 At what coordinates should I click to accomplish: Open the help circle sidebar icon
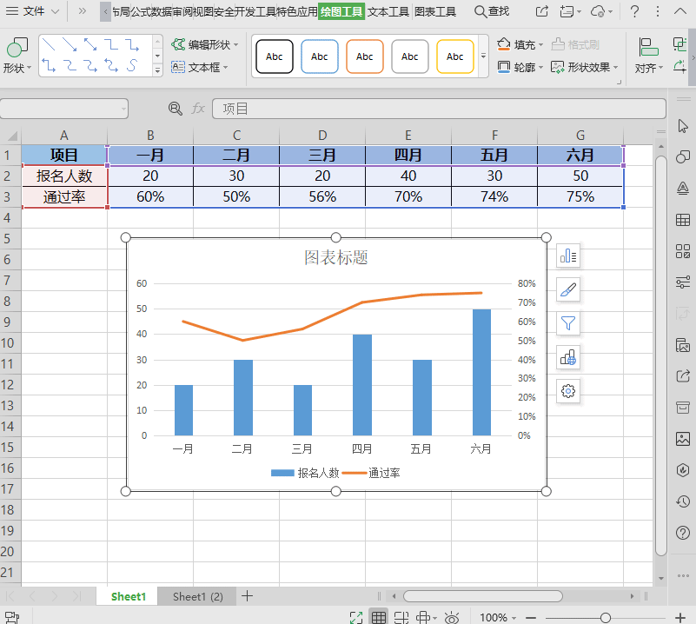683,533
